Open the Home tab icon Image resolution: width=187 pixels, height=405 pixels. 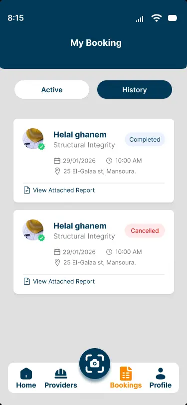tap(26, 374)
